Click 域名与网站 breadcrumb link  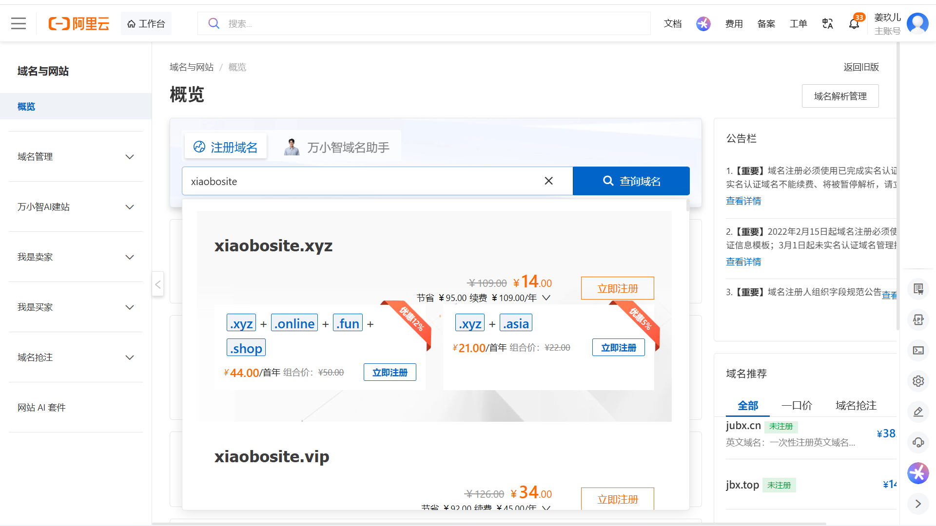pyautogui.click(x=192, y=67)
